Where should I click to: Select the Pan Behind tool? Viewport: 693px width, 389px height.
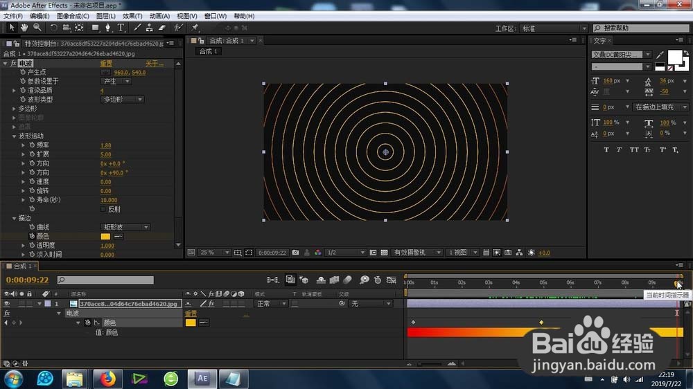[79, 28]
